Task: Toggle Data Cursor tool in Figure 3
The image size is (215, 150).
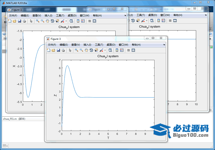Action: click(x=96, y=50)
